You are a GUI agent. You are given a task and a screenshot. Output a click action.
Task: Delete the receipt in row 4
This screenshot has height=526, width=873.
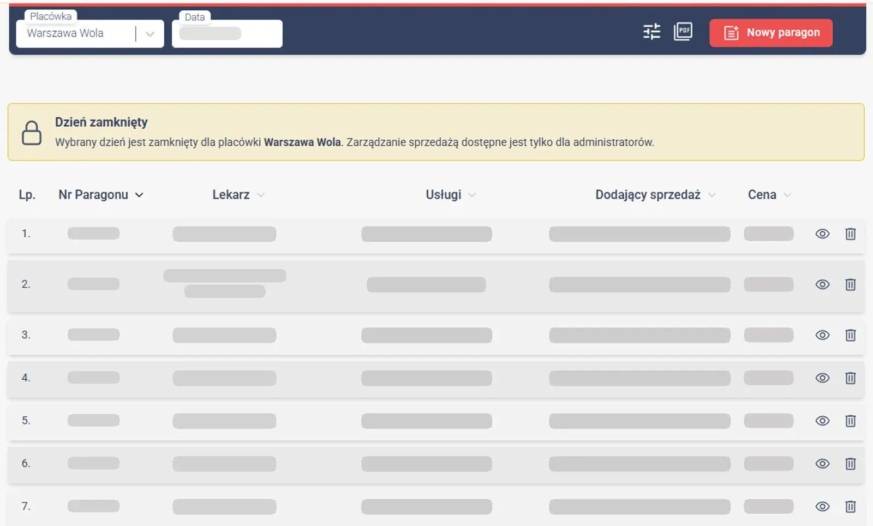850,378
